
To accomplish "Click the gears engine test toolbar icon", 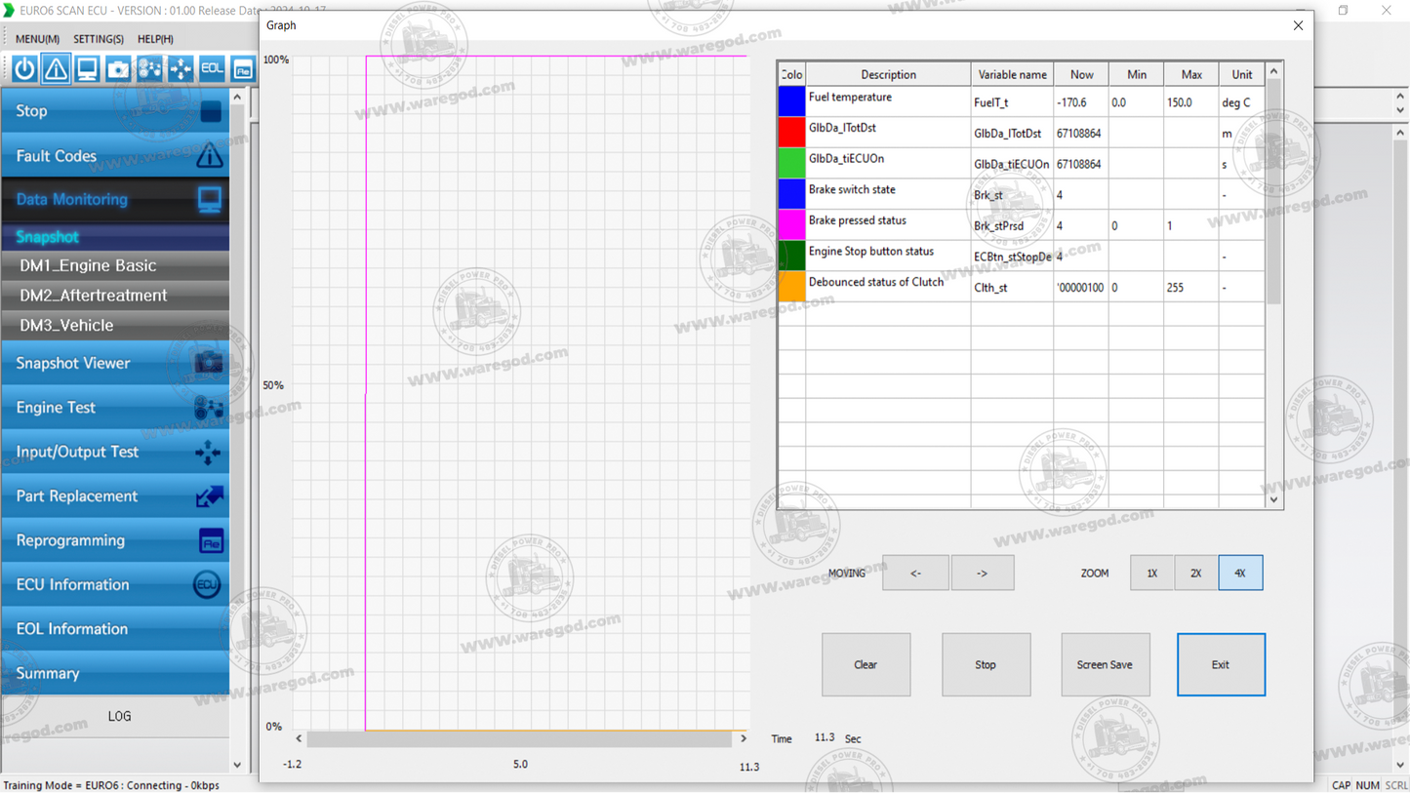I will pos(149,68).
